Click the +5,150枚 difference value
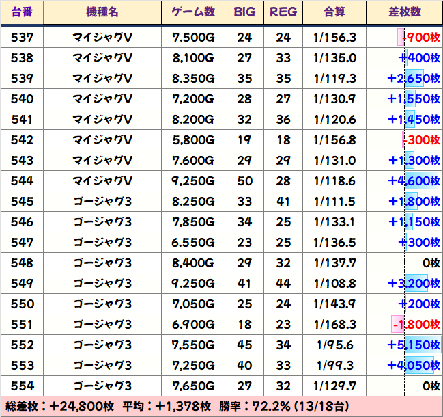The height and width of the screenshot is (417, 443). coord(414,345)
